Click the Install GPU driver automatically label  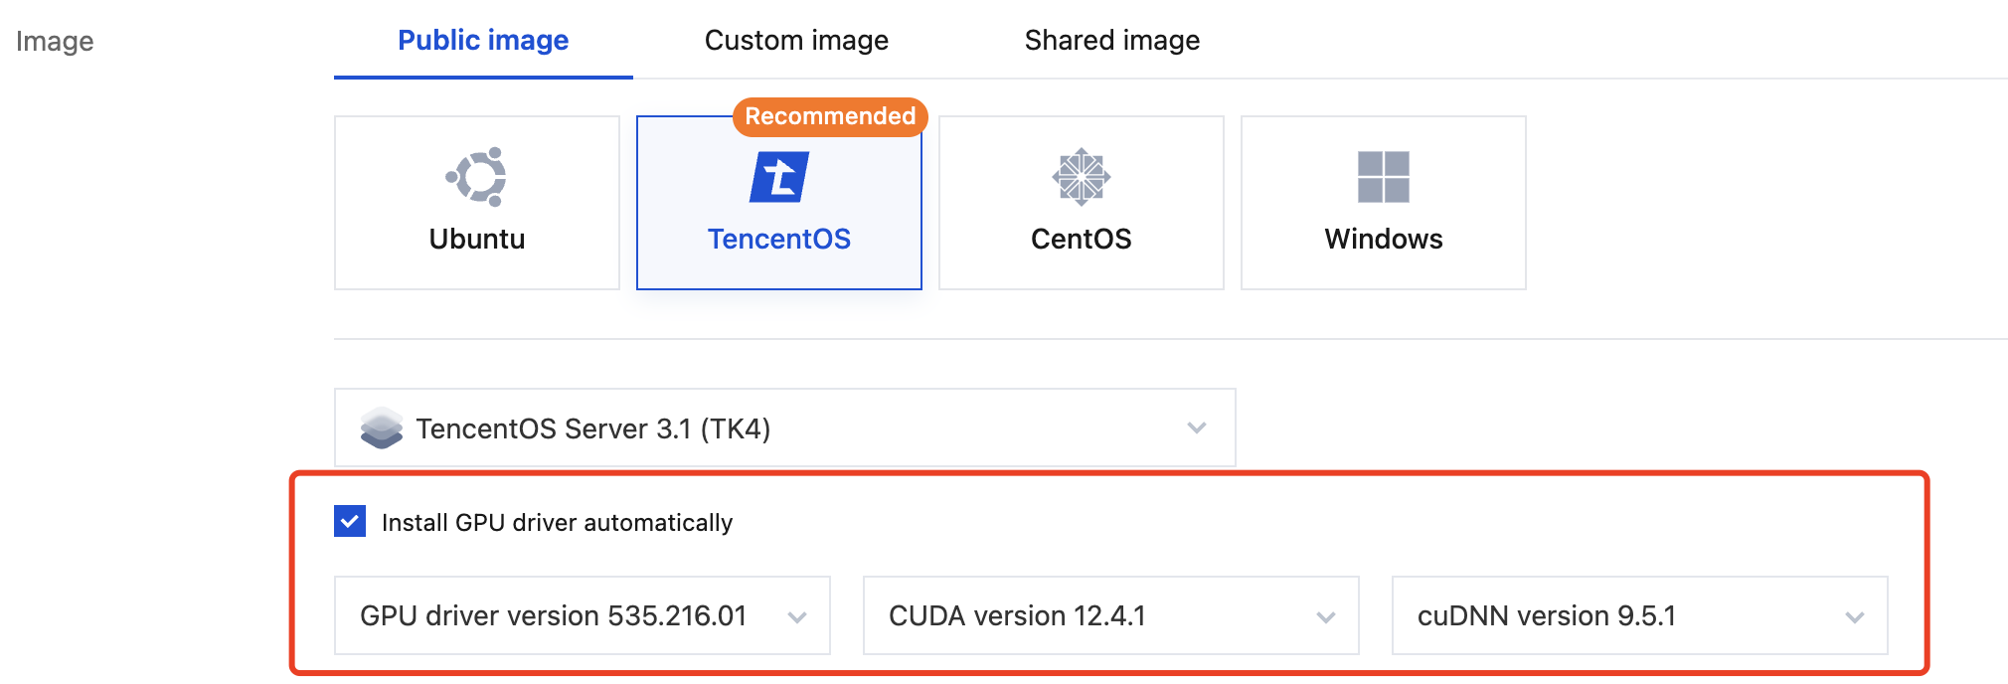coord(557,523)
